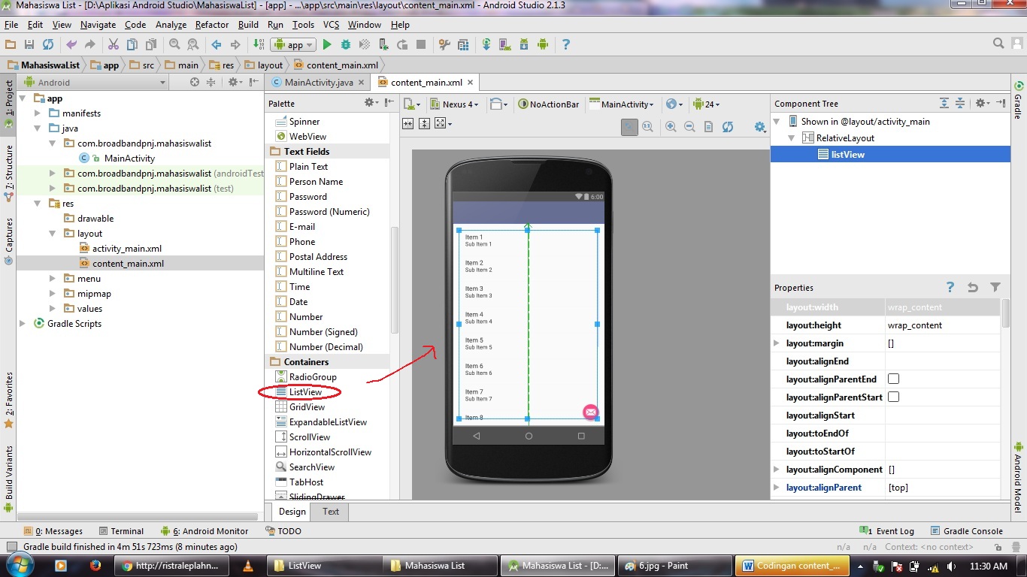Click the Cut scissors icon
The height and width of the screenshot is (577, 1027).
pos(113,44)
